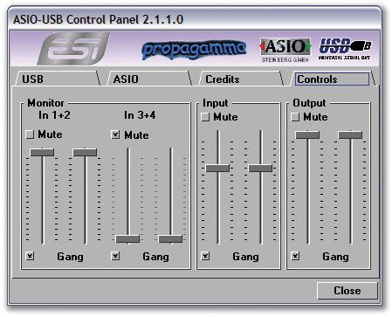392x317 pixels.
Task: Toggle Gang checkbox under In 3+4
Action: click(x=115, y=256)
